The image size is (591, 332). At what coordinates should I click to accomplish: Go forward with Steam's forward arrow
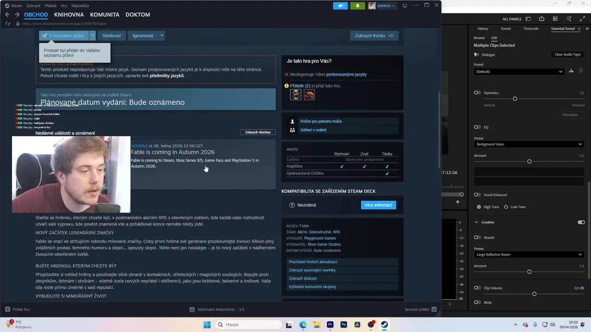pos(17,15)
